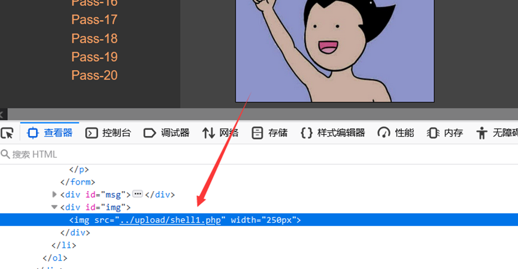Open the ../upload/shell1.php src link
Image resolution: width=518 pixels, height=269 pixels.
170,220
